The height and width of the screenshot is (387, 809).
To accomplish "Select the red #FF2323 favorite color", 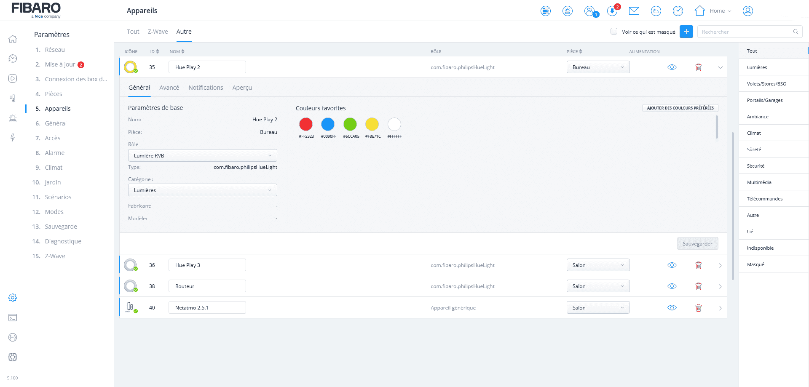I will (x=306, y=124).
